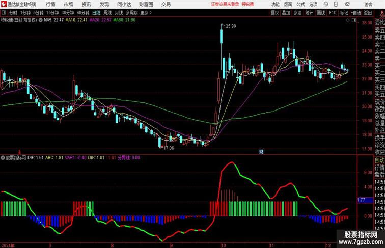
Task: Click the DIK: 1.01 indicator value
Action: (96, 158)
